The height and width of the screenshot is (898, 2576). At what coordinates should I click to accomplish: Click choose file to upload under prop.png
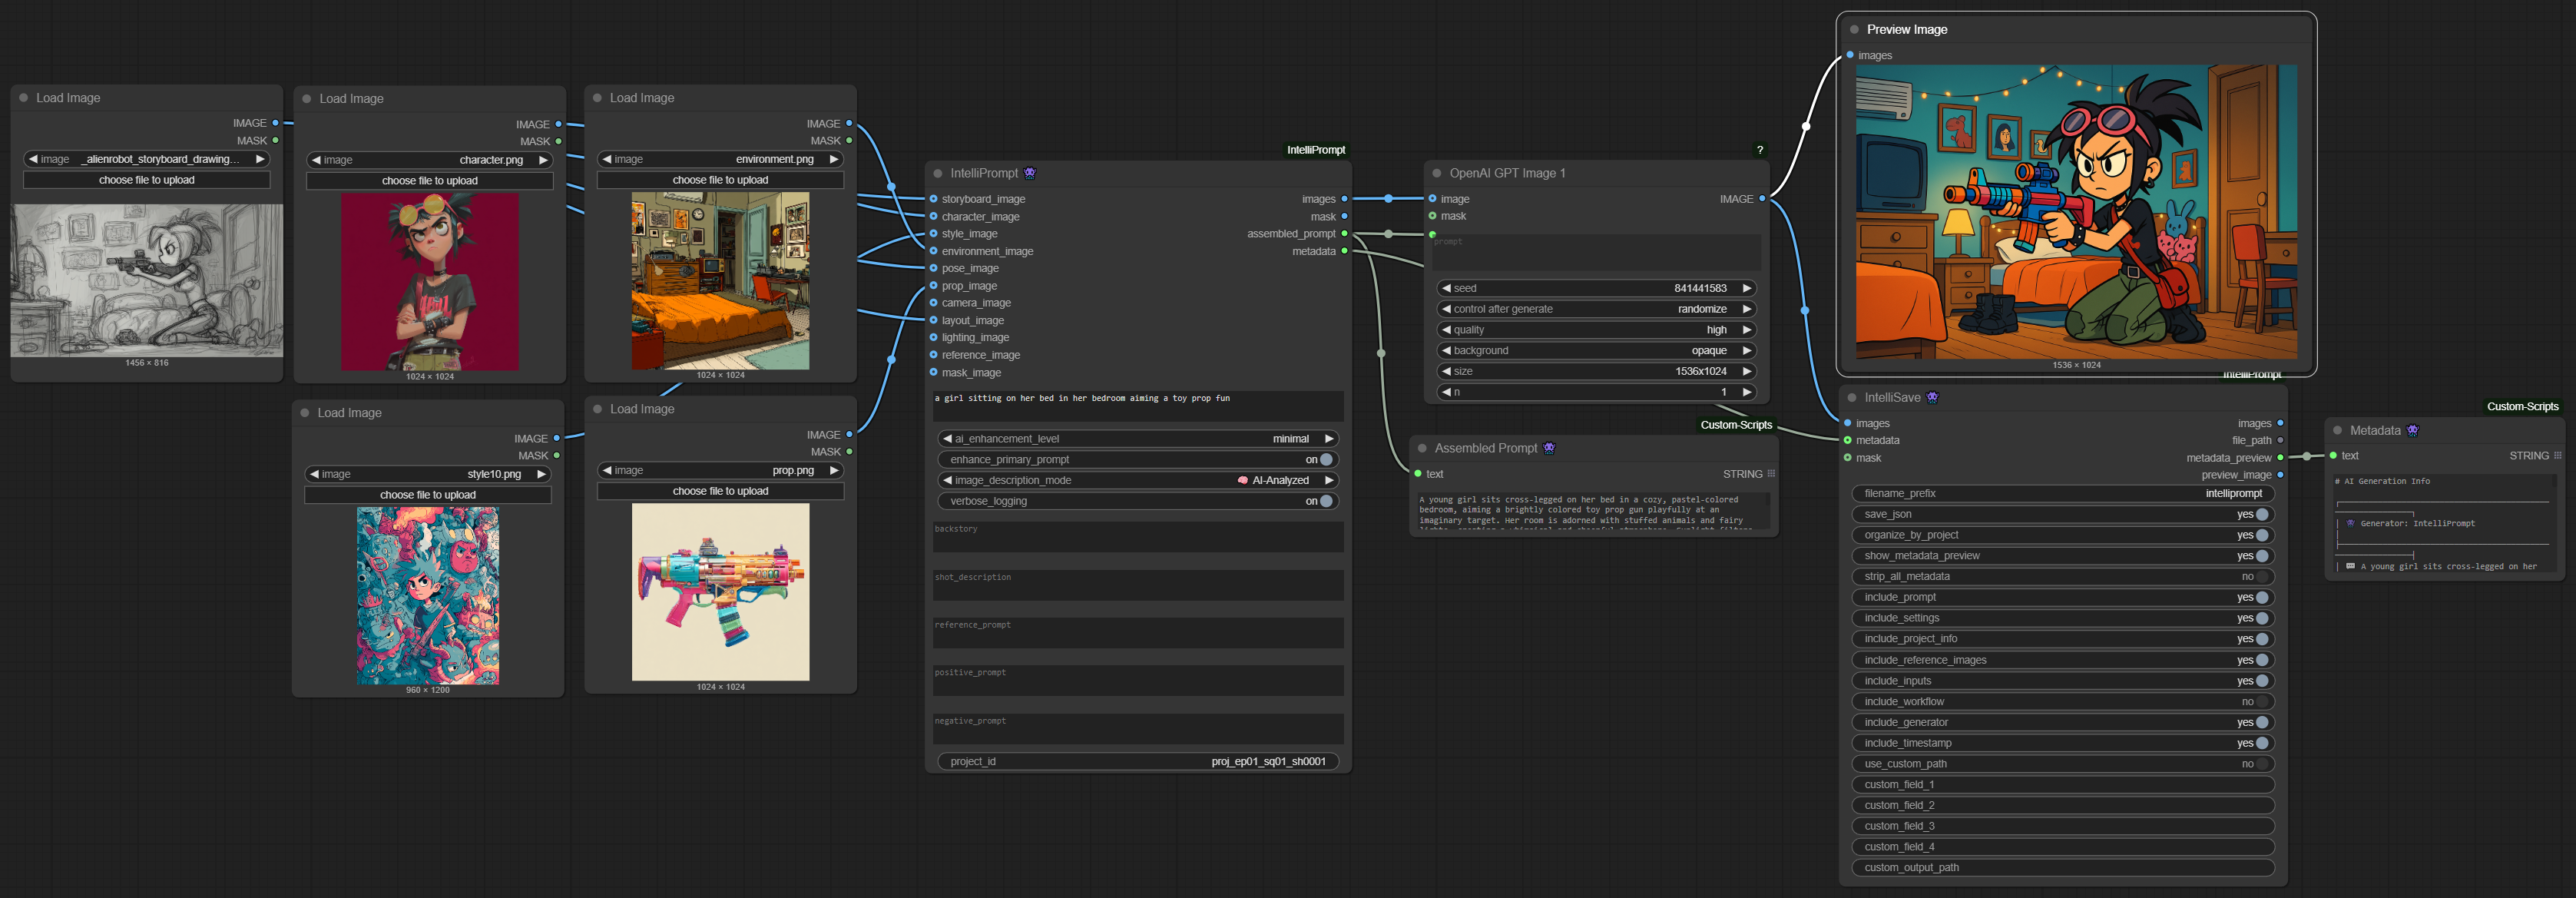click(720, 491)
